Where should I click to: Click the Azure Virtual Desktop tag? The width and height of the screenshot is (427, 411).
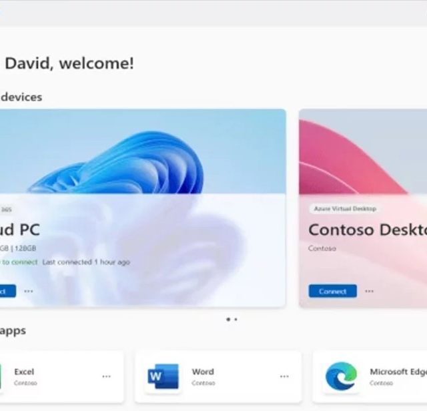[x=345, y=209]
